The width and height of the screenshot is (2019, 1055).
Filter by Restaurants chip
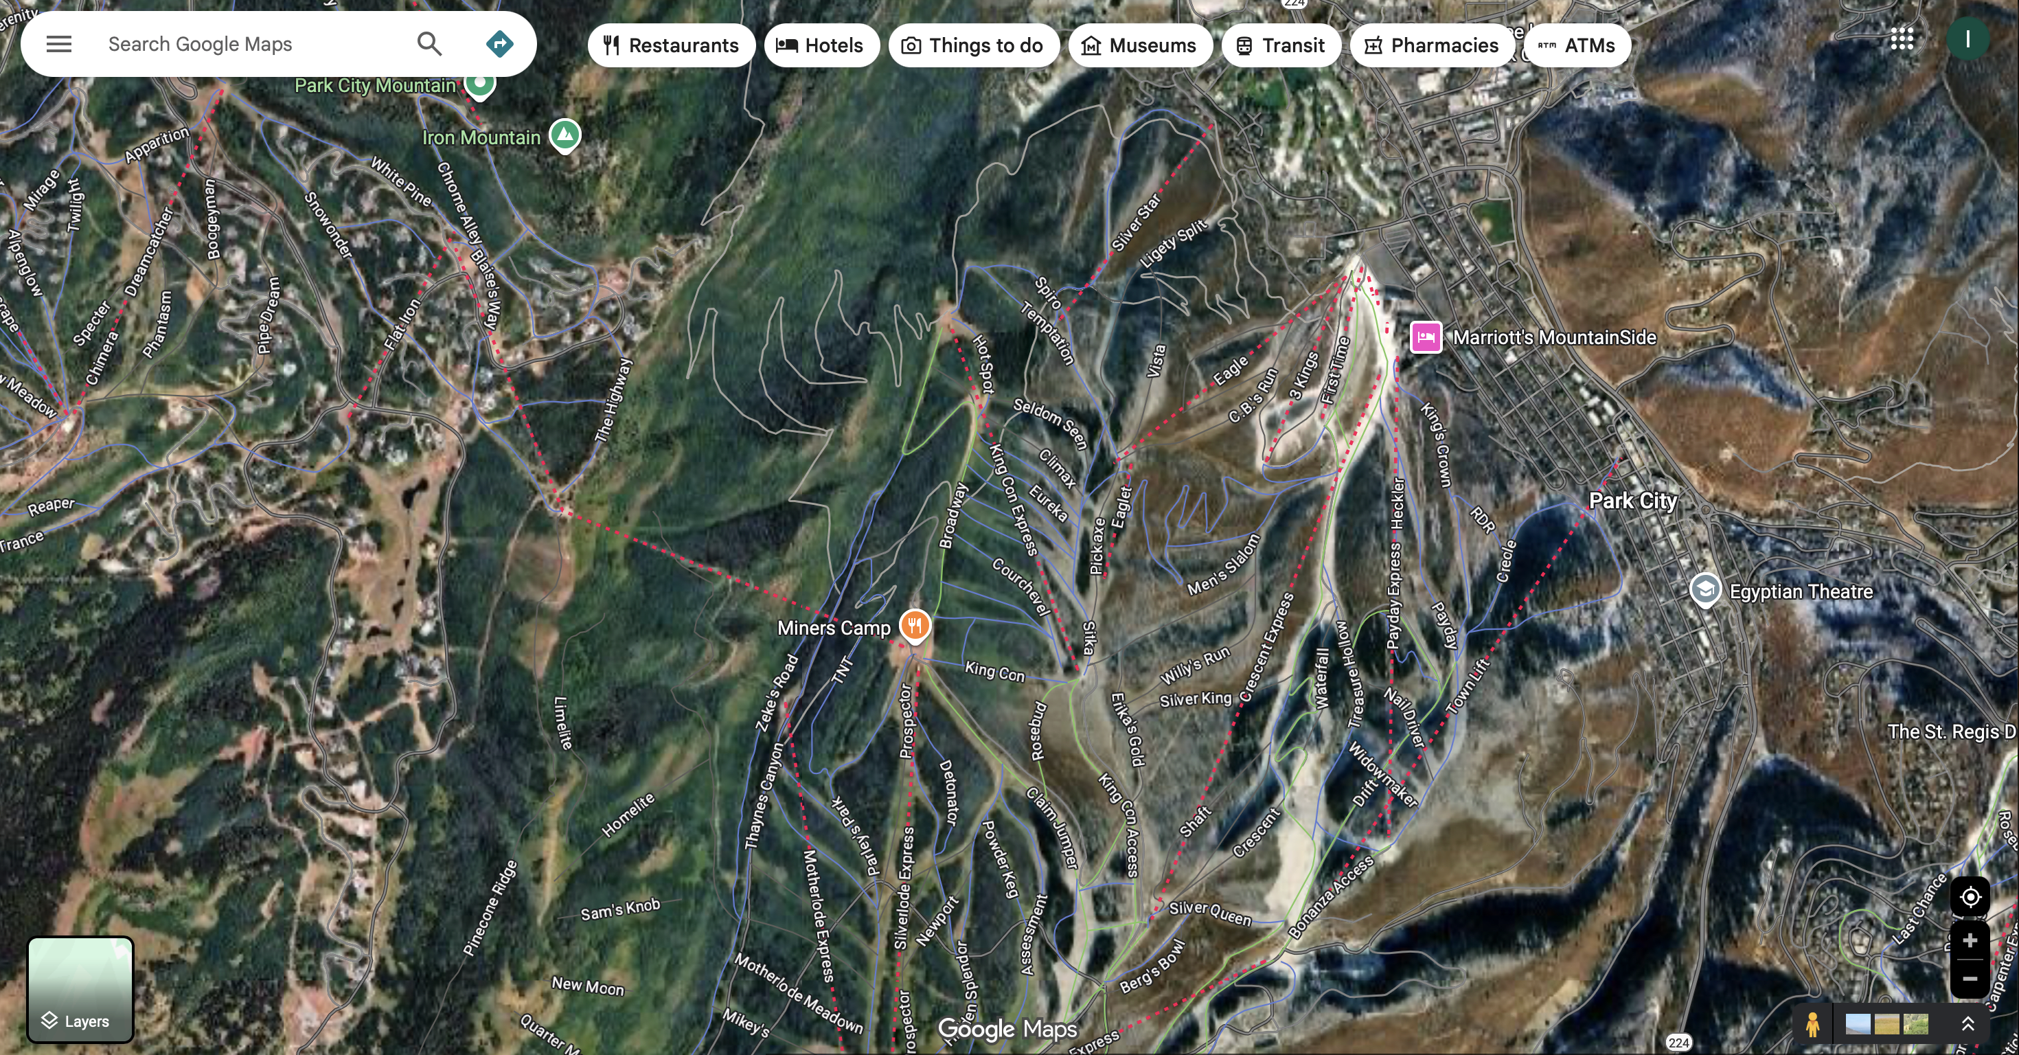(x=671, y=45)
